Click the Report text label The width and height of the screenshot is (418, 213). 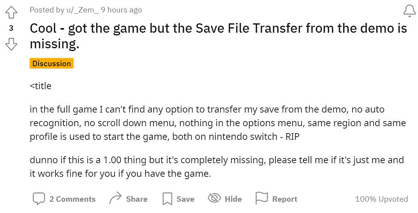pos(285,199)
